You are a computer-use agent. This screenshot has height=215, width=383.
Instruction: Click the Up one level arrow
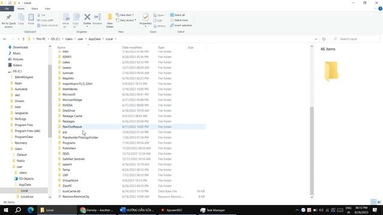pos(23,39)
